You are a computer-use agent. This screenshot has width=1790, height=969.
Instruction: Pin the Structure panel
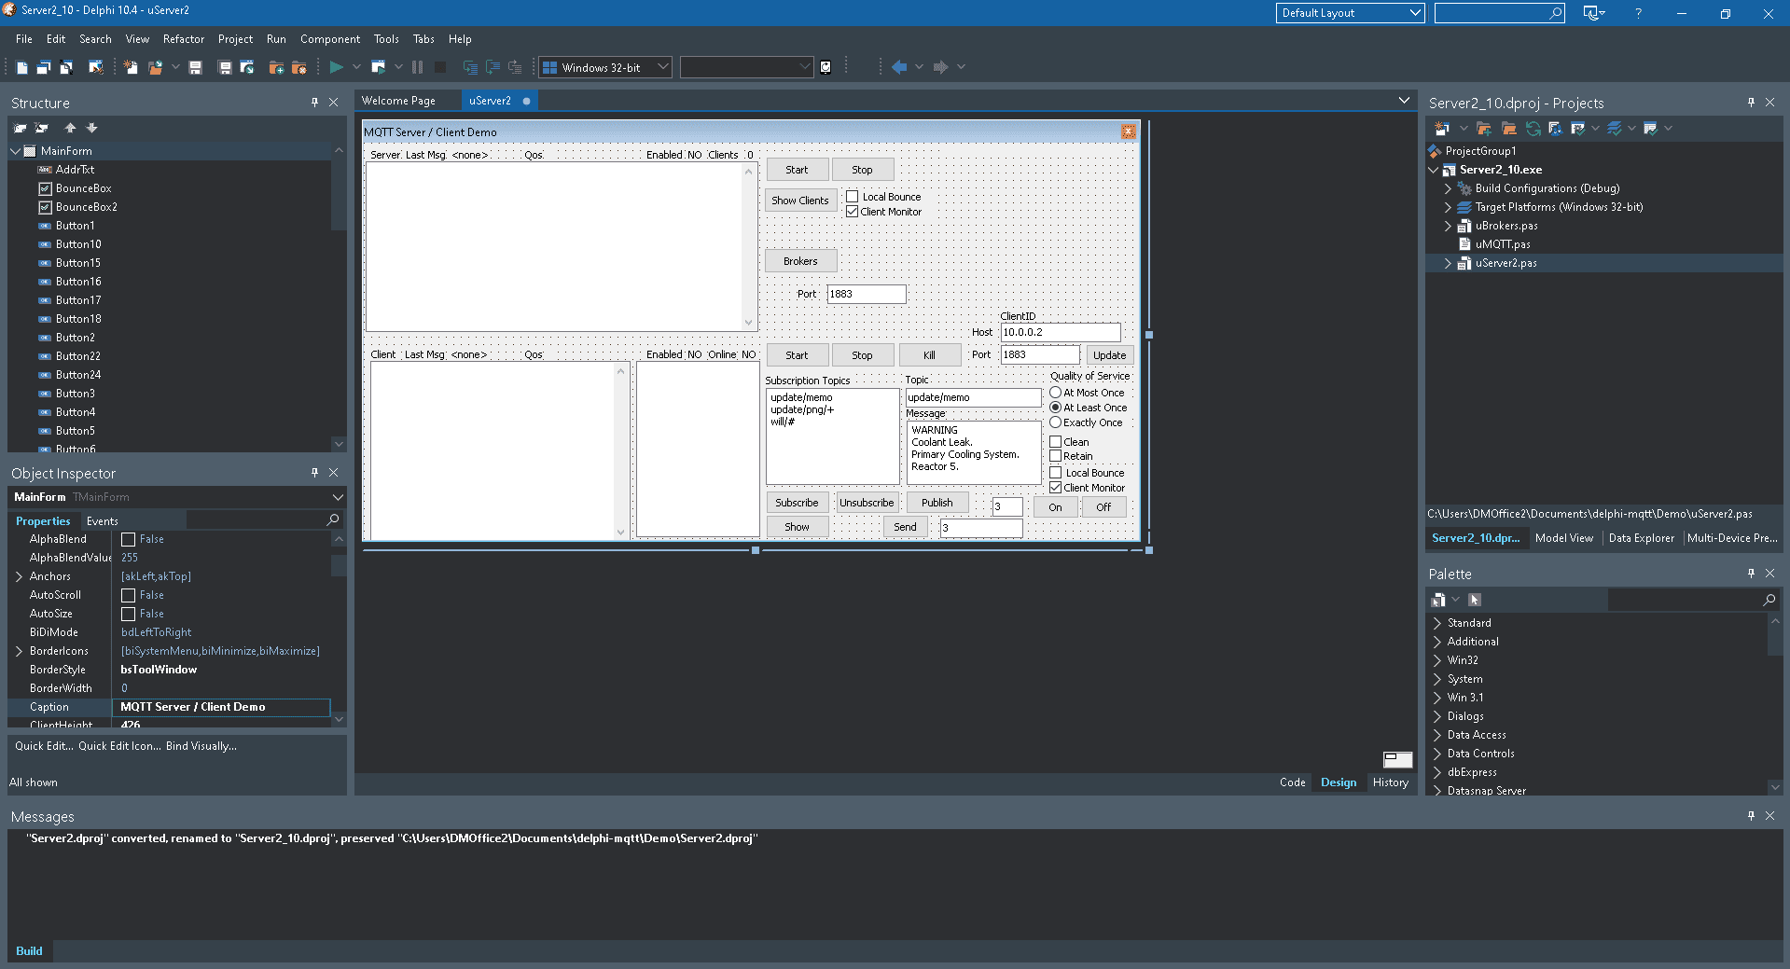(314, 103)
